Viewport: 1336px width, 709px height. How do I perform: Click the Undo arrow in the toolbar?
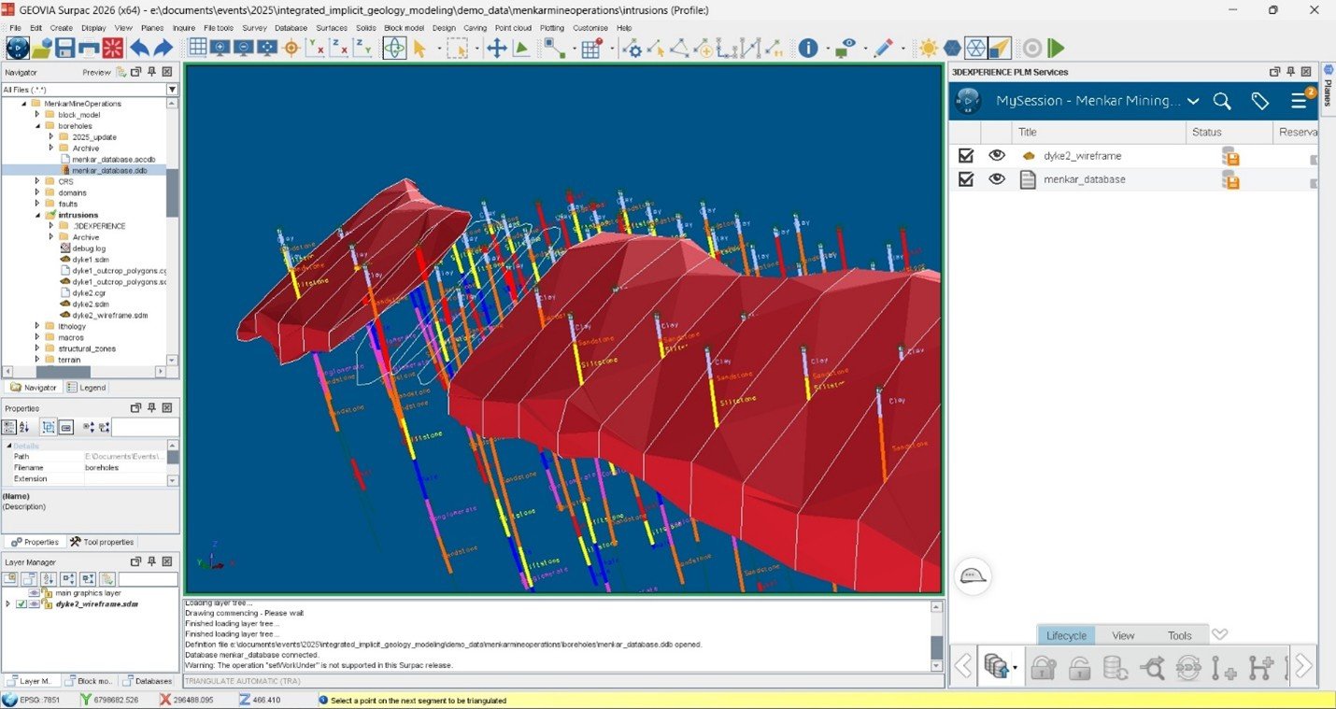(139, 48)
